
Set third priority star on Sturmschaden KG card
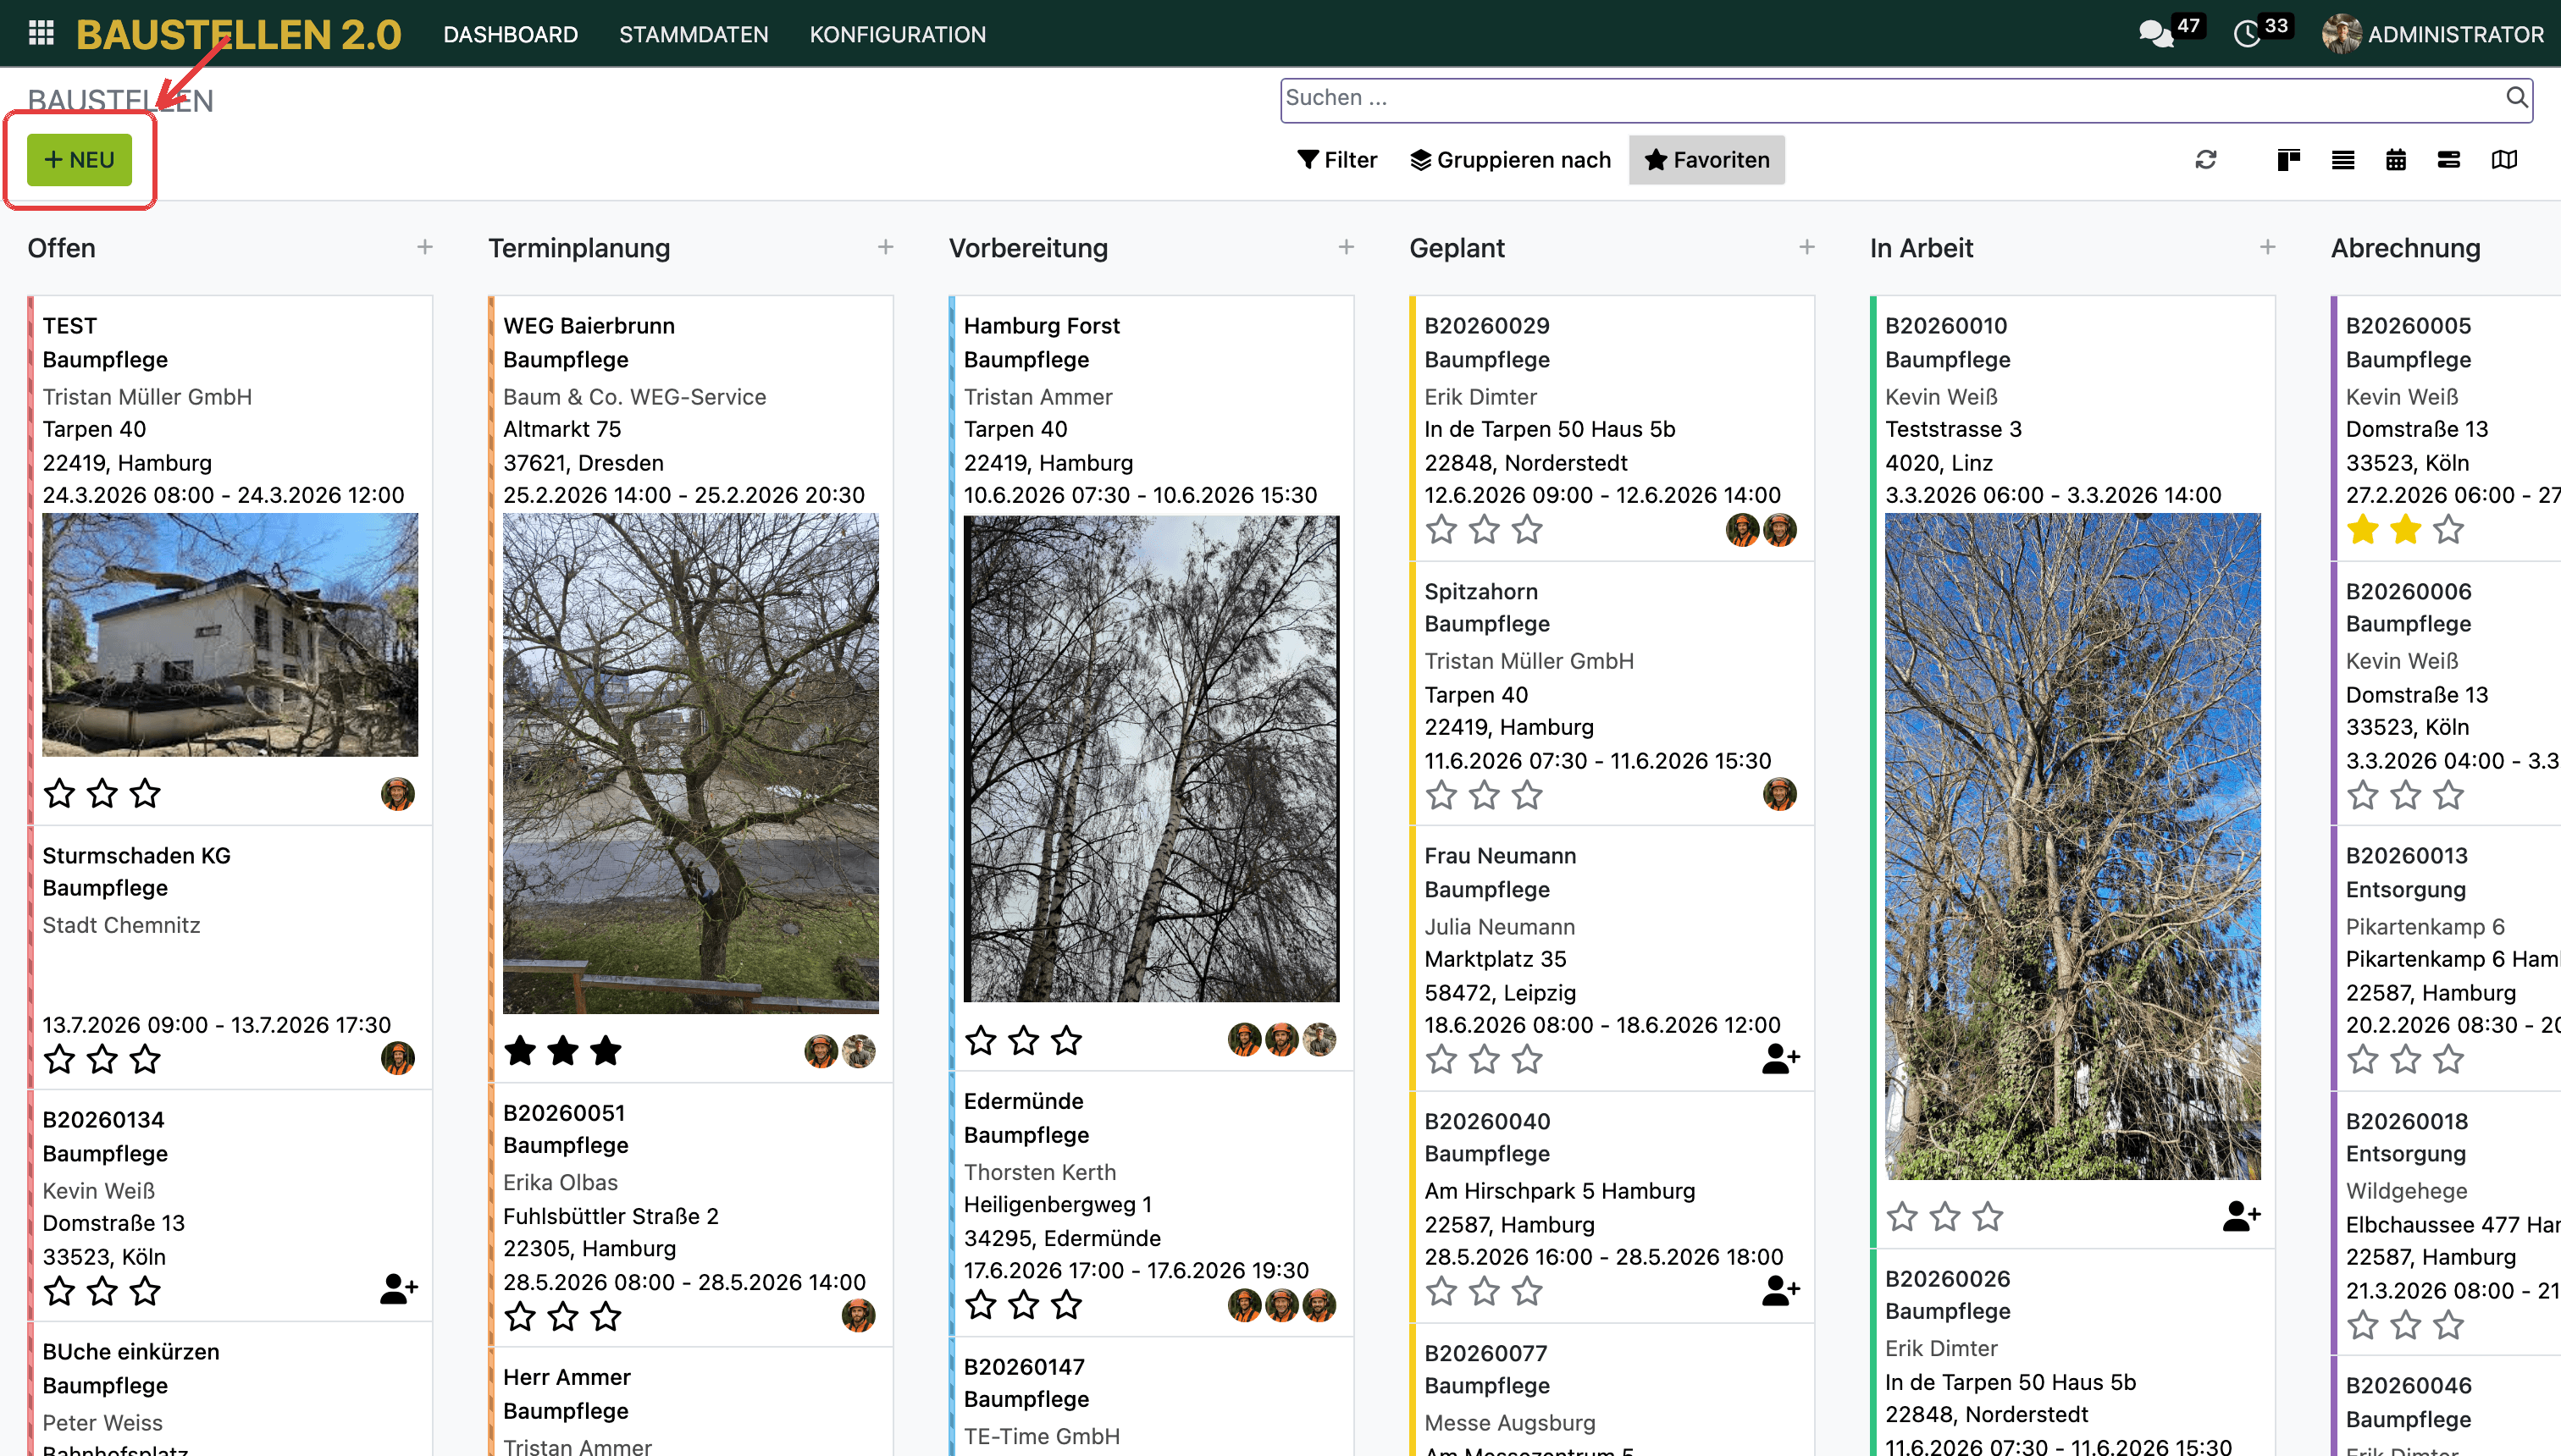click(146, 1058)
